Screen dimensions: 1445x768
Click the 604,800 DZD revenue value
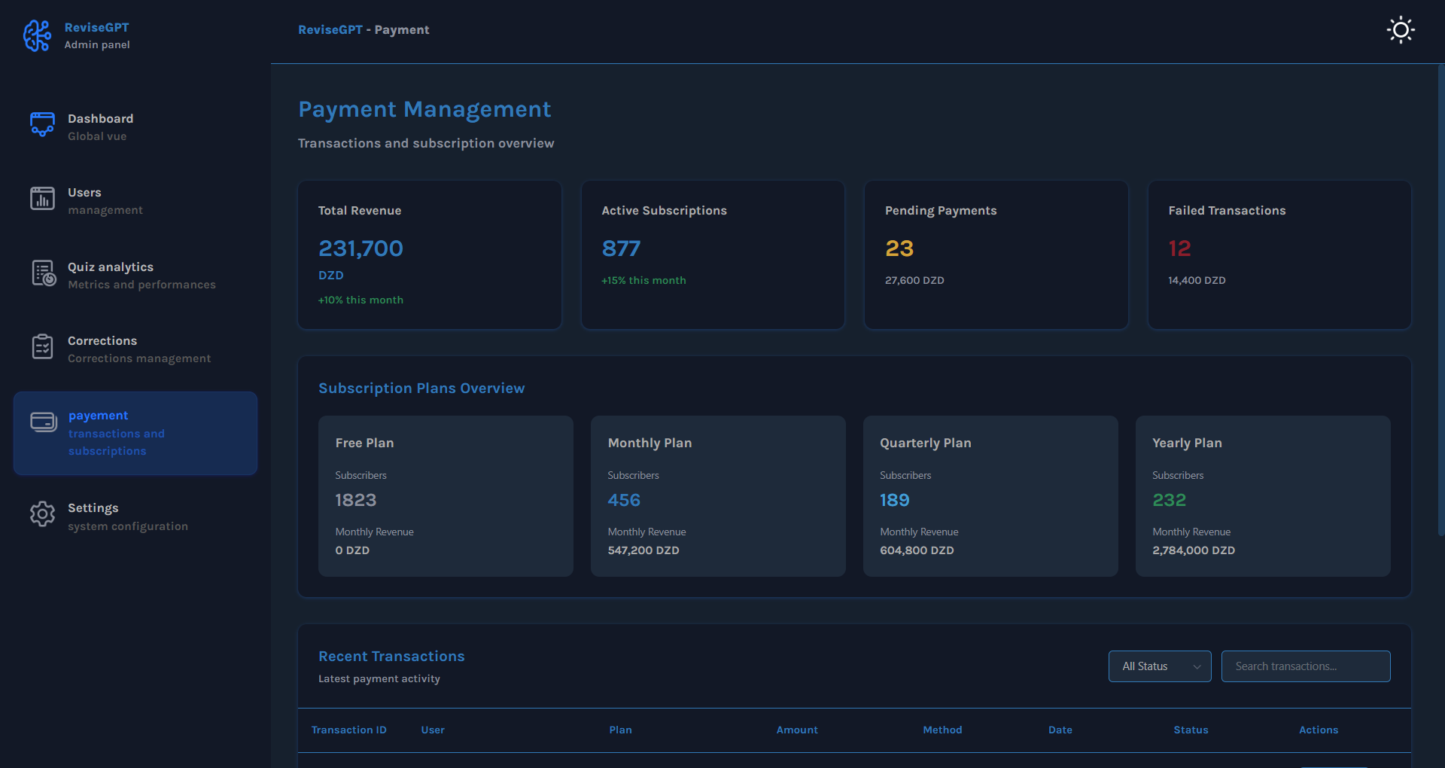point(917,550)
